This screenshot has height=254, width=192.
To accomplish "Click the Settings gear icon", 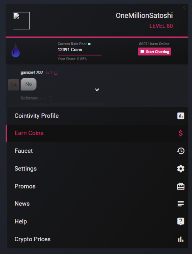I will pyautogui.click(x=181, y=169).
